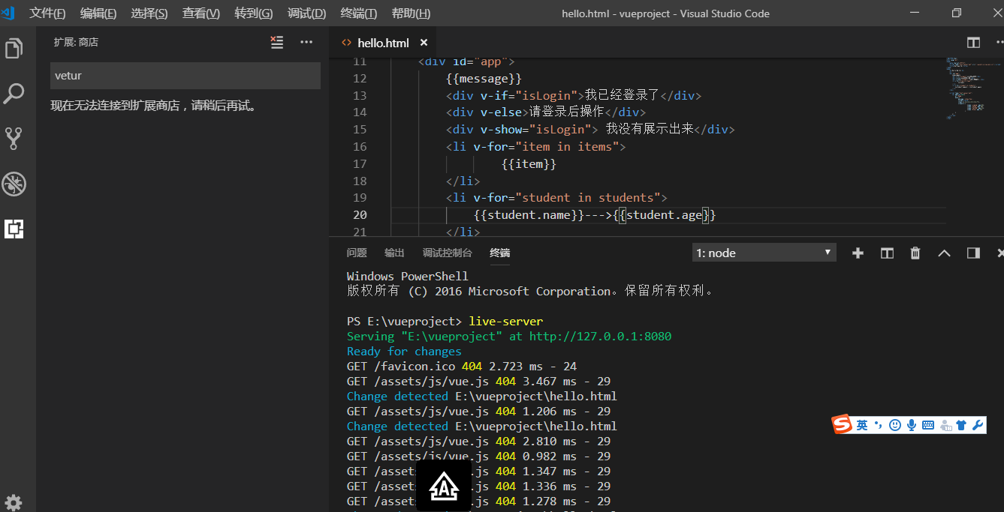Image resolution: width=1004 pixels, height=512 pixels.
Task: Open the Search view in activity bar
Action: [14, 94]
